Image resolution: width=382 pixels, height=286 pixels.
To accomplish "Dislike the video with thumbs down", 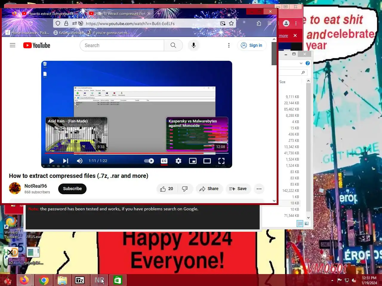I will pos(185,189).
